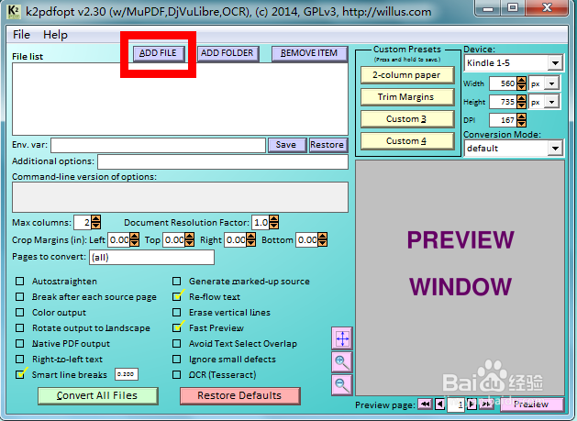Open the Help menu
The width and height of the screenshot is (577, 421).
coord(55,35)
